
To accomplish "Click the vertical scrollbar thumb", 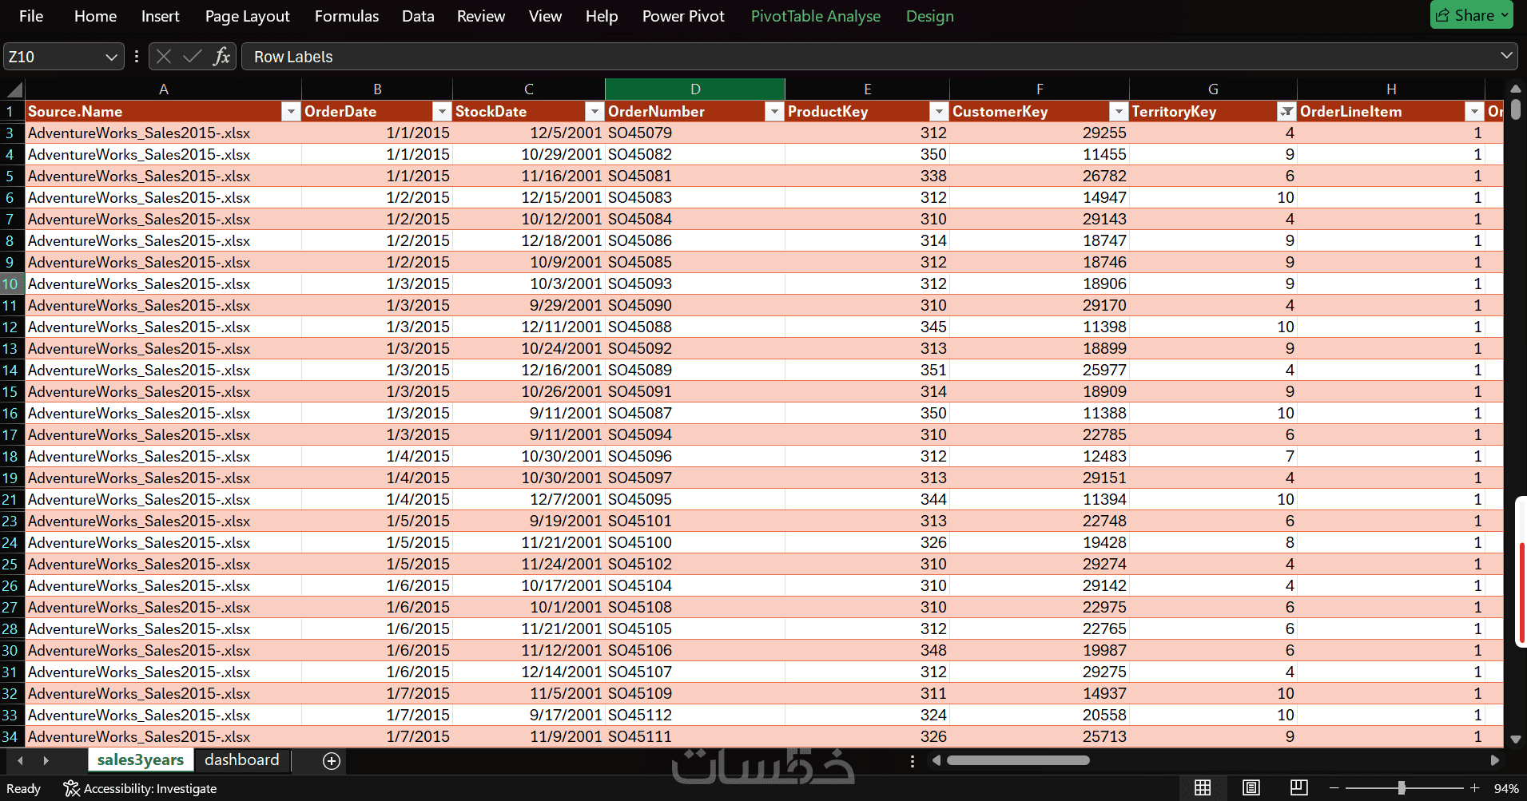I will tap(1515, 109).
